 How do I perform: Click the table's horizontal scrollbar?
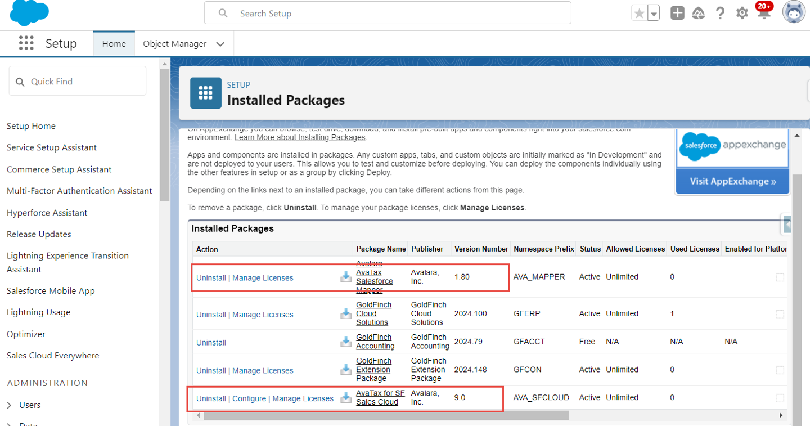pyautogui.click(x=386, y=415)
